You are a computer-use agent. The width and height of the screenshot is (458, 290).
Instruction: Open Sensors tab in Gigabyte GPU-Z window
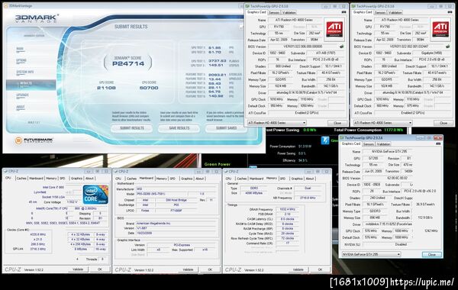380,12
